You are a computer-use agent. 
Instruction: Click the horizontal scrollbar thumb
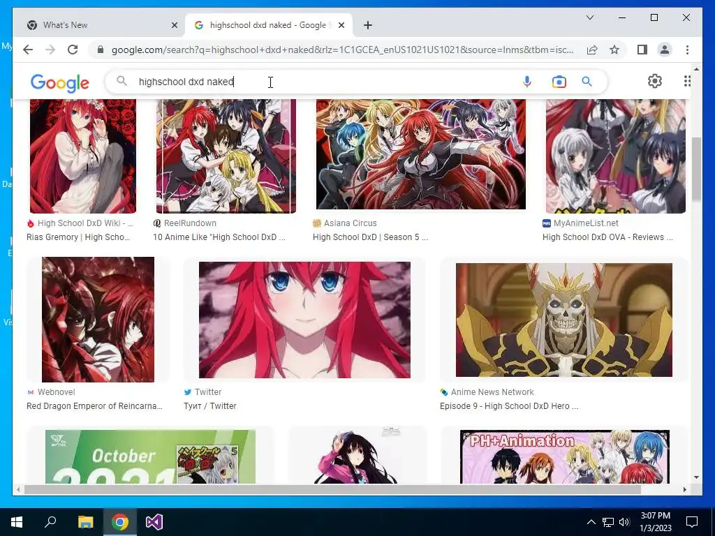click(332, 489)
